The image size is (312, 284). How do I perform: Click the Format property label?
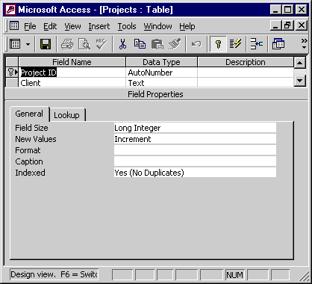[x=28, y=150]
